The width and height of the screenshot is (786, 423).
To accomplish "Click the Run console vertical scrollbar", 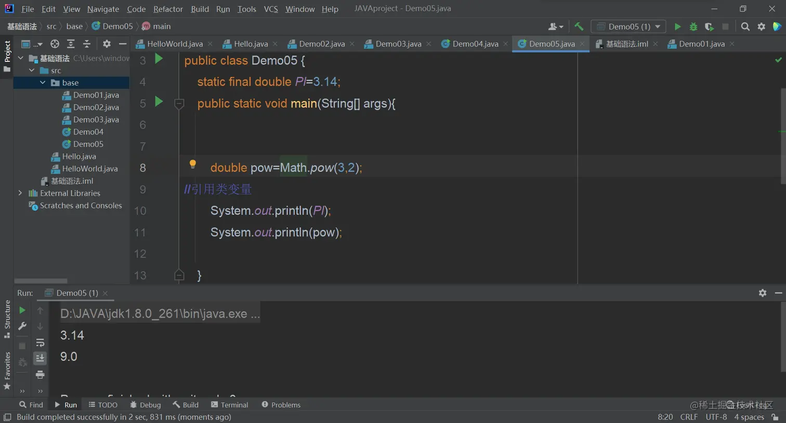I will (782, 338).
